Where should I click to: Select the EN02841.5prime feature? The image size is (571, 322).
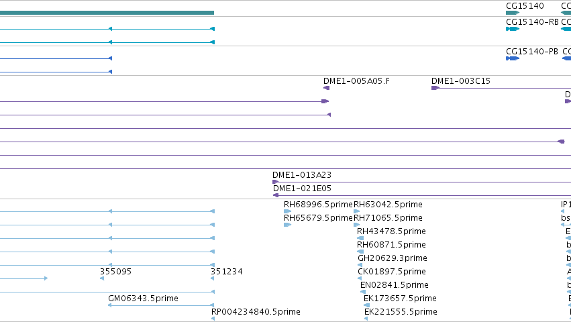click(x=363, y=292)
